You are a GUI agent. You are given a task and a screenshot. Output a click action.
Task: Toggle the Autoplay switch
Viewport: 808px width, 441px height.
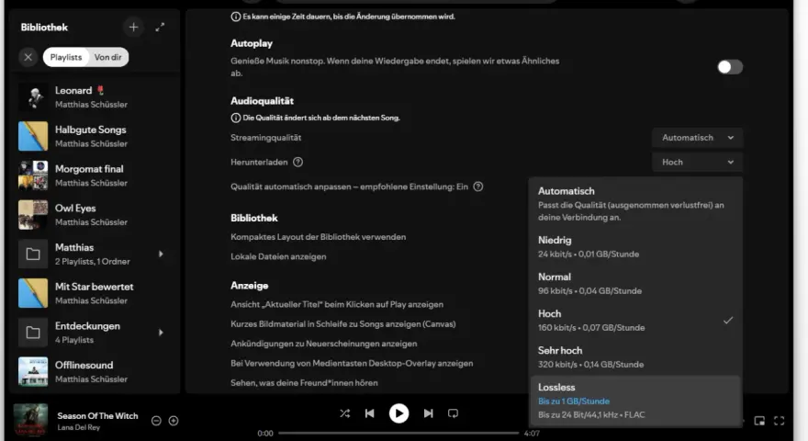[730, 67]
